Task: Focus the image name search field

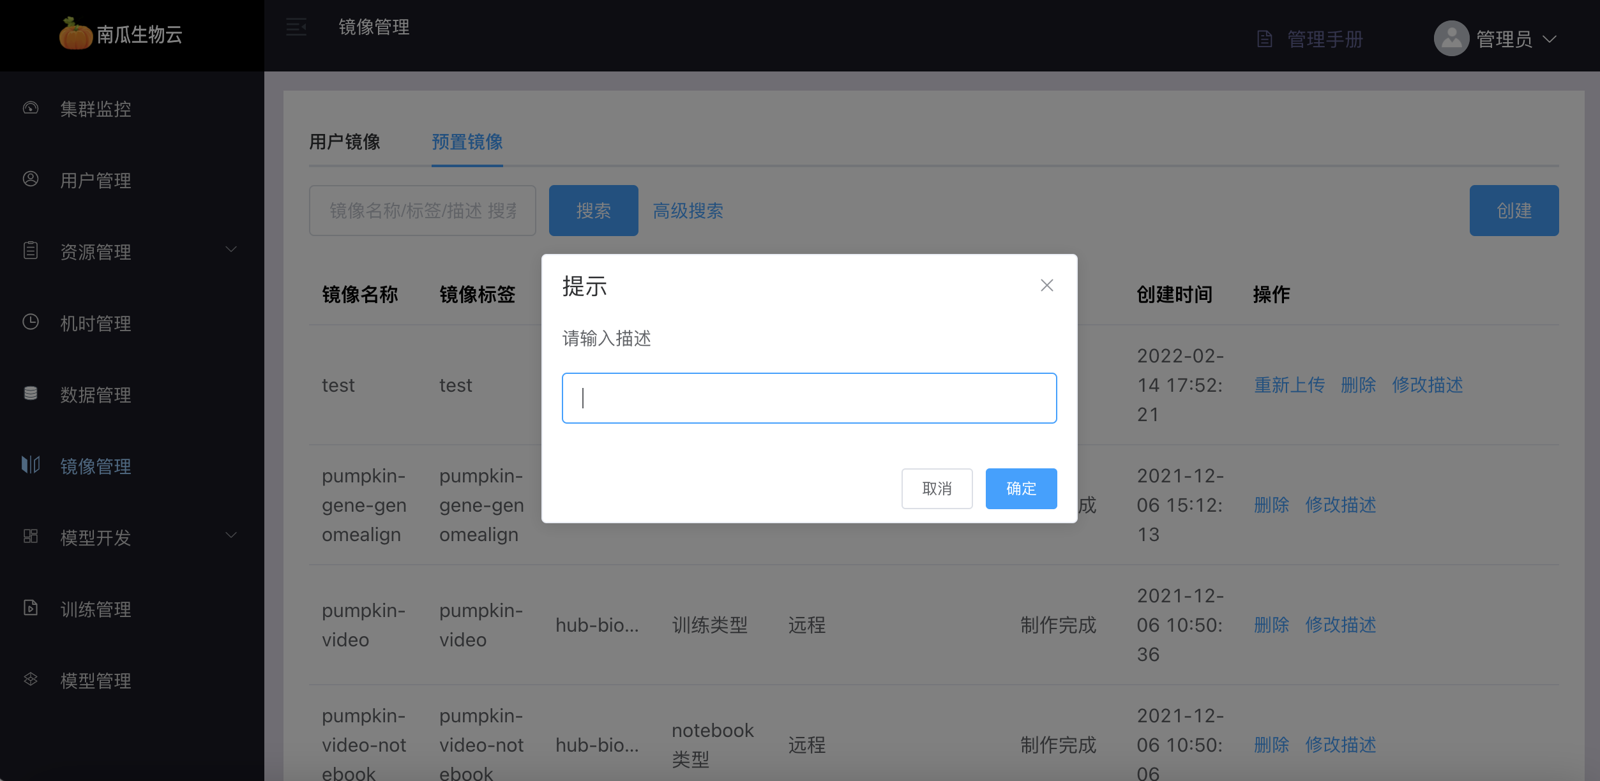Action: (x=422, y=211)
